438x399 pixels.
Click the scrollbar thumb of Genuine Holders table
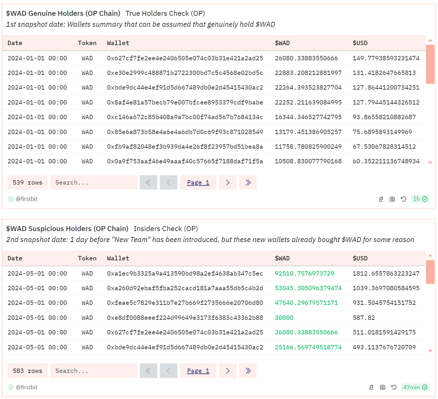(x=430, y=64)
